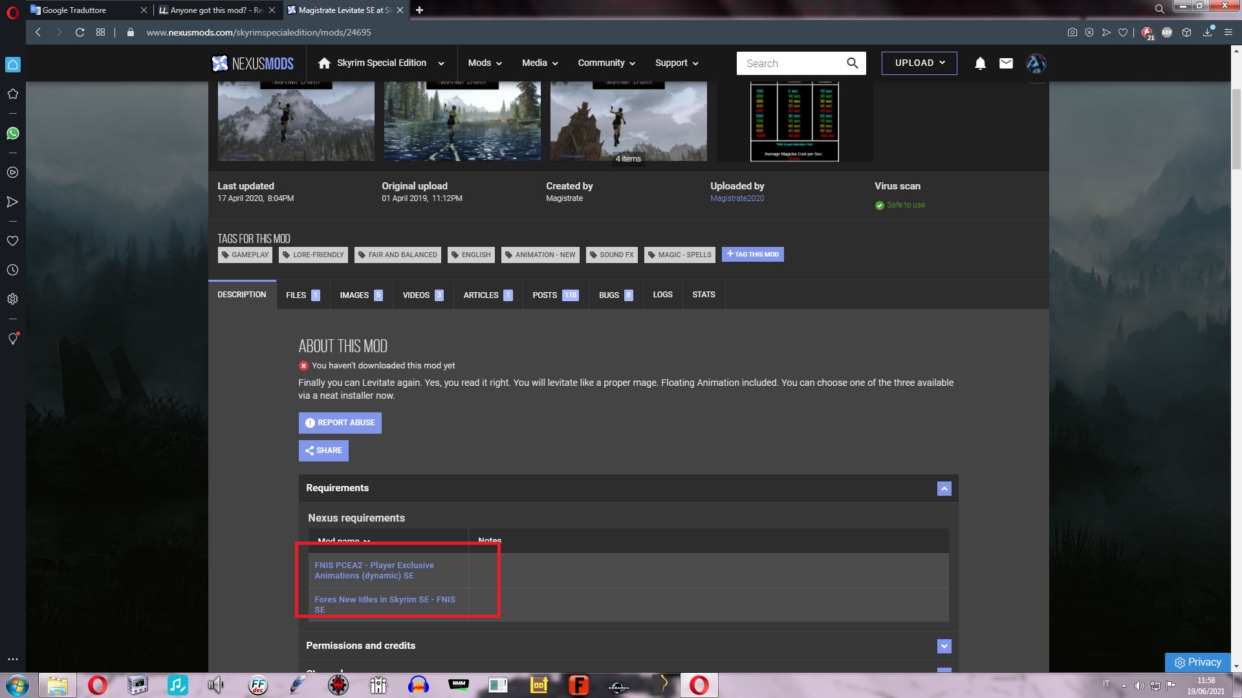The height and width of the screenshot is (698, 1242).
Task: Click address bar heart bookmark icon
Action: click(1123, 32)
